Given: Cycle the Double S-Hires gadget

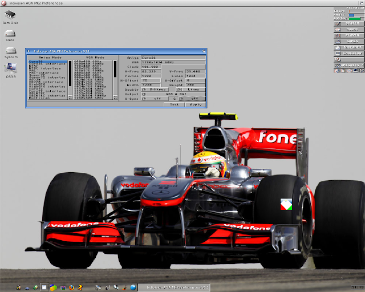Looking at the screenshot, I should (x=155, y=90).
